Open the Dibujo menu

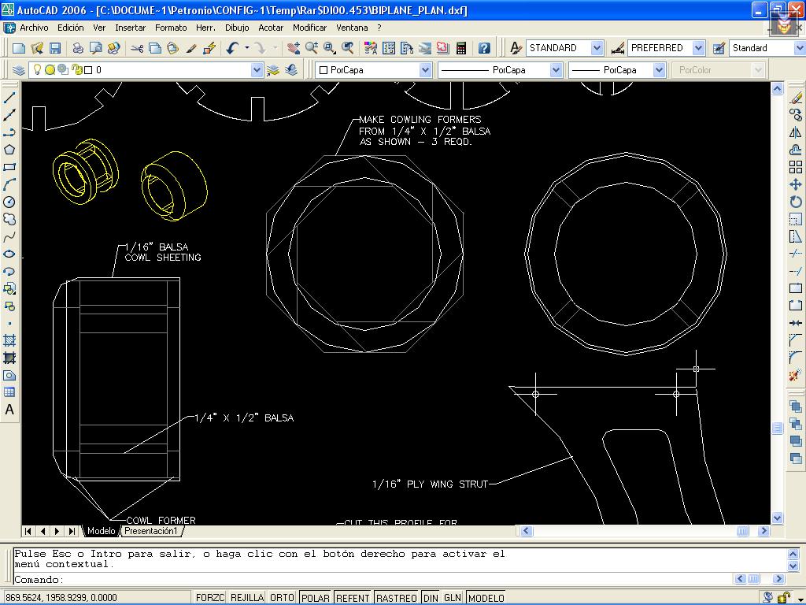(236, 28)
